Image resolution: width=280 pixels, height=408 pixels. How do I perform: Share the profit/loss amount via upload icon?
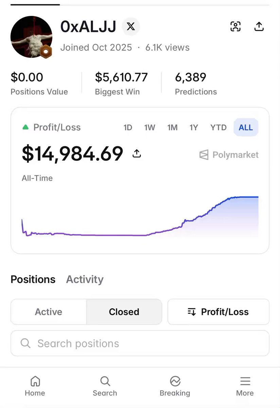tap(137, 154)
